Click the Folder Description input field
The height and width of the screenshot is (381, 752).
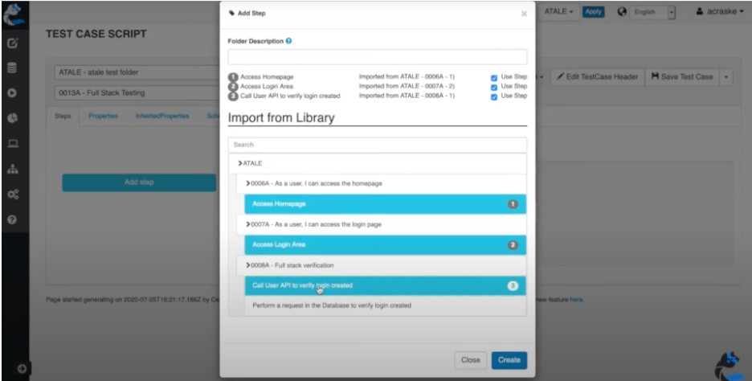pyautogui.click(x=378, y=56)
